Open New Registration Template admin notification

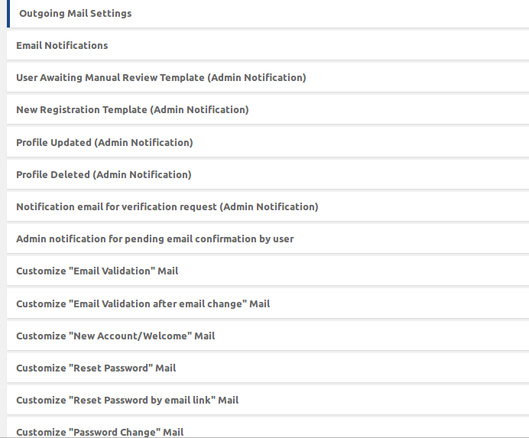[x=132, y=110]
